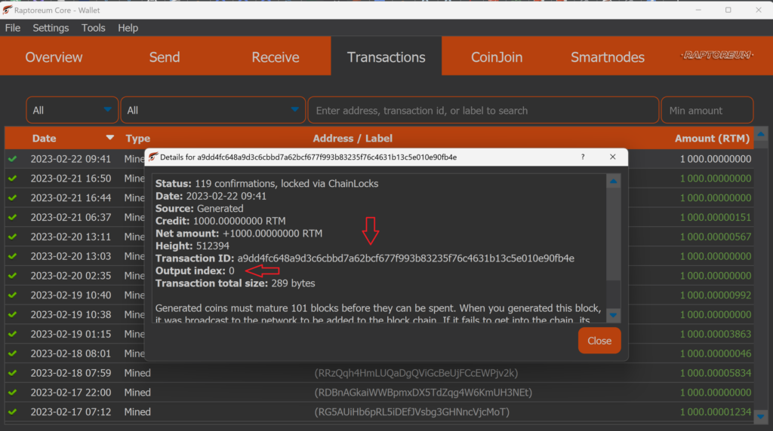Sort by Amount (RTM) column header
773x431 pixels.
[x=712, y=138]
